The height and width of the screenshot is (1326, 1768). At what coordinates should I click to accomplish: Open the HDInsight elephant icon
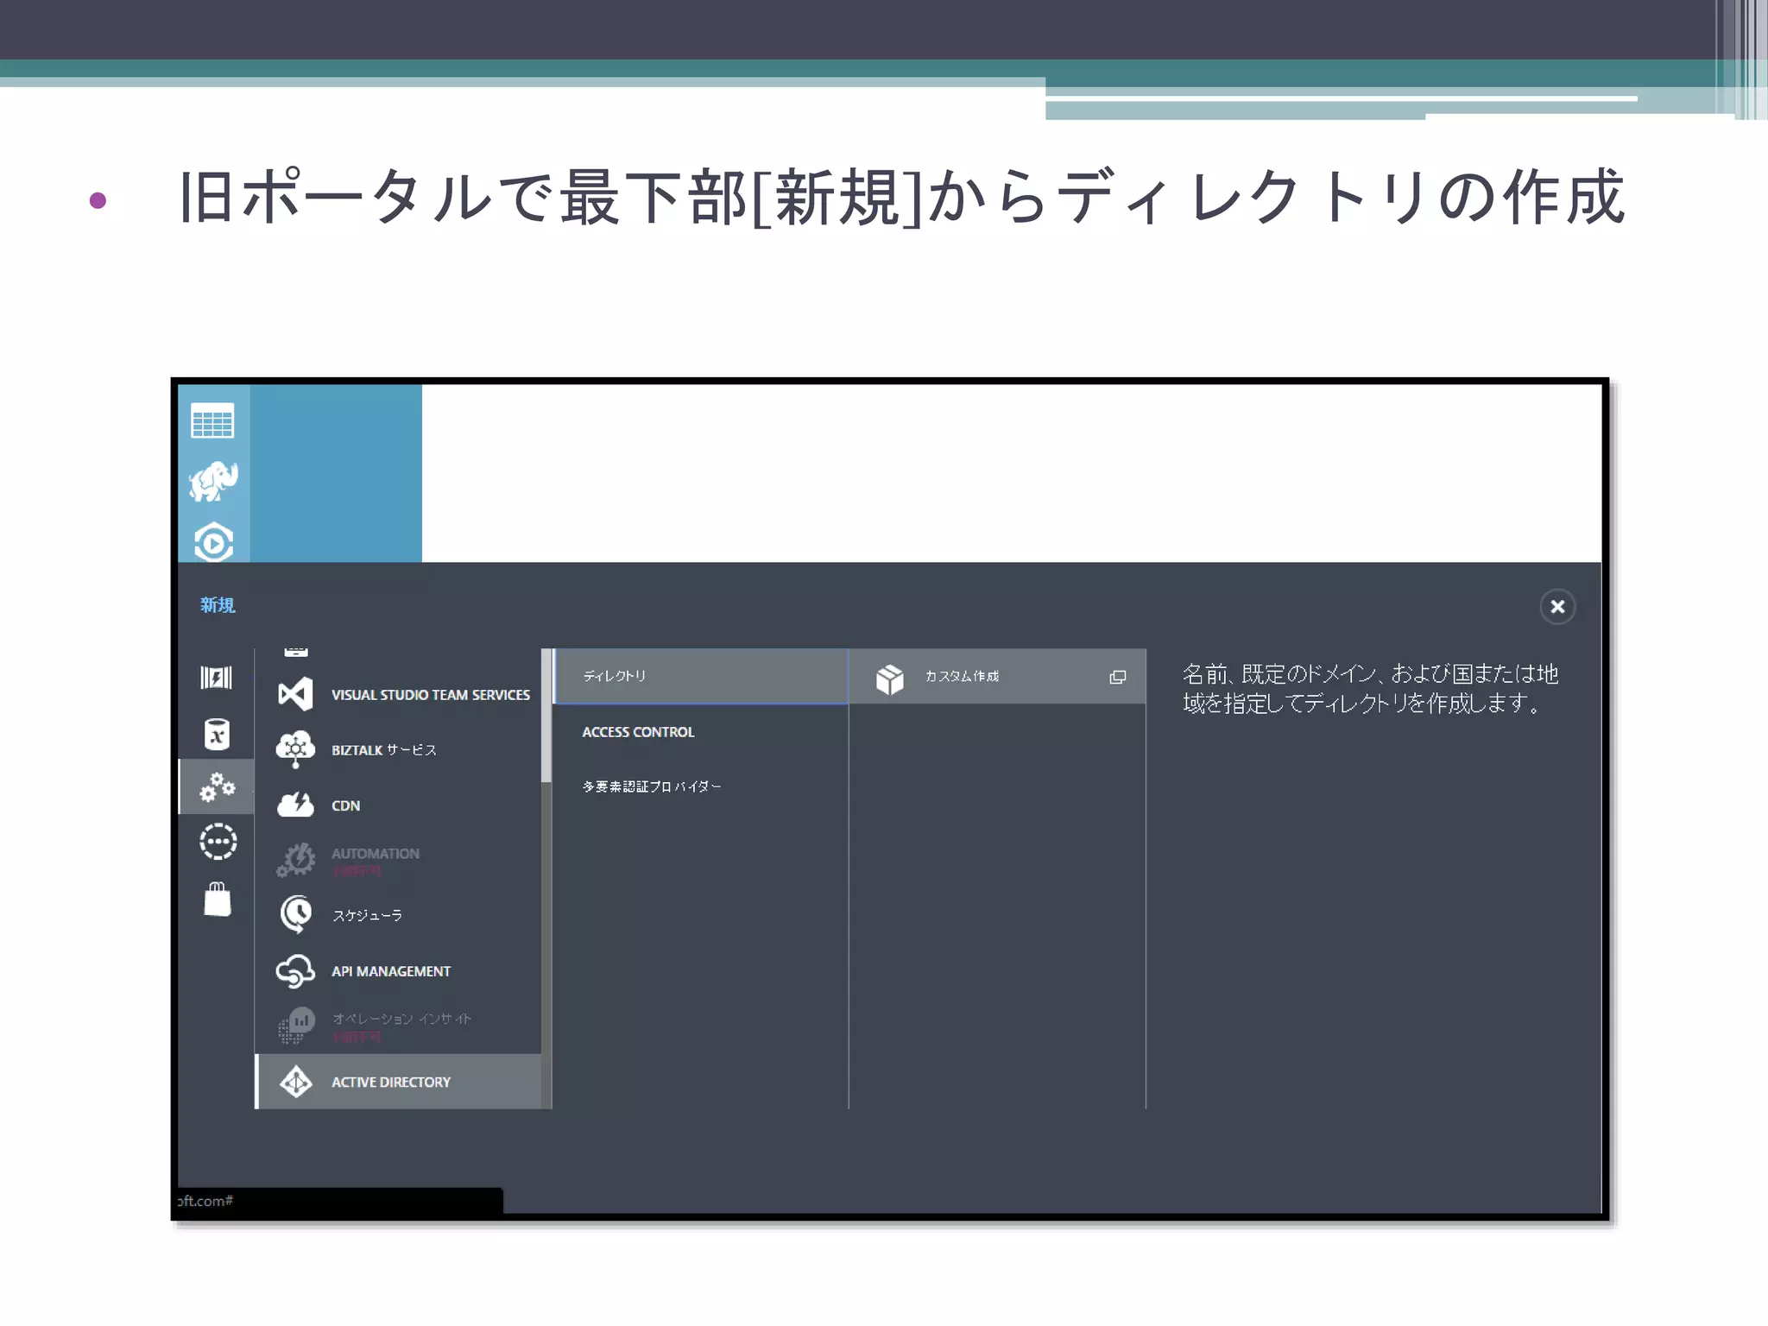213,482
